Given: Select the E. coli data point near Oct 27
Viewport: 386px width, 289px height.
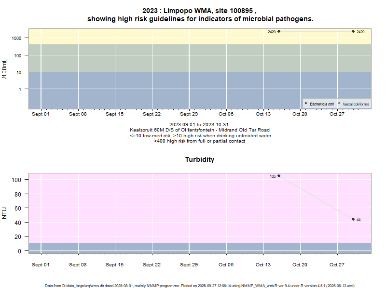Looking at the screenshot, I should [x=353, y=31].
